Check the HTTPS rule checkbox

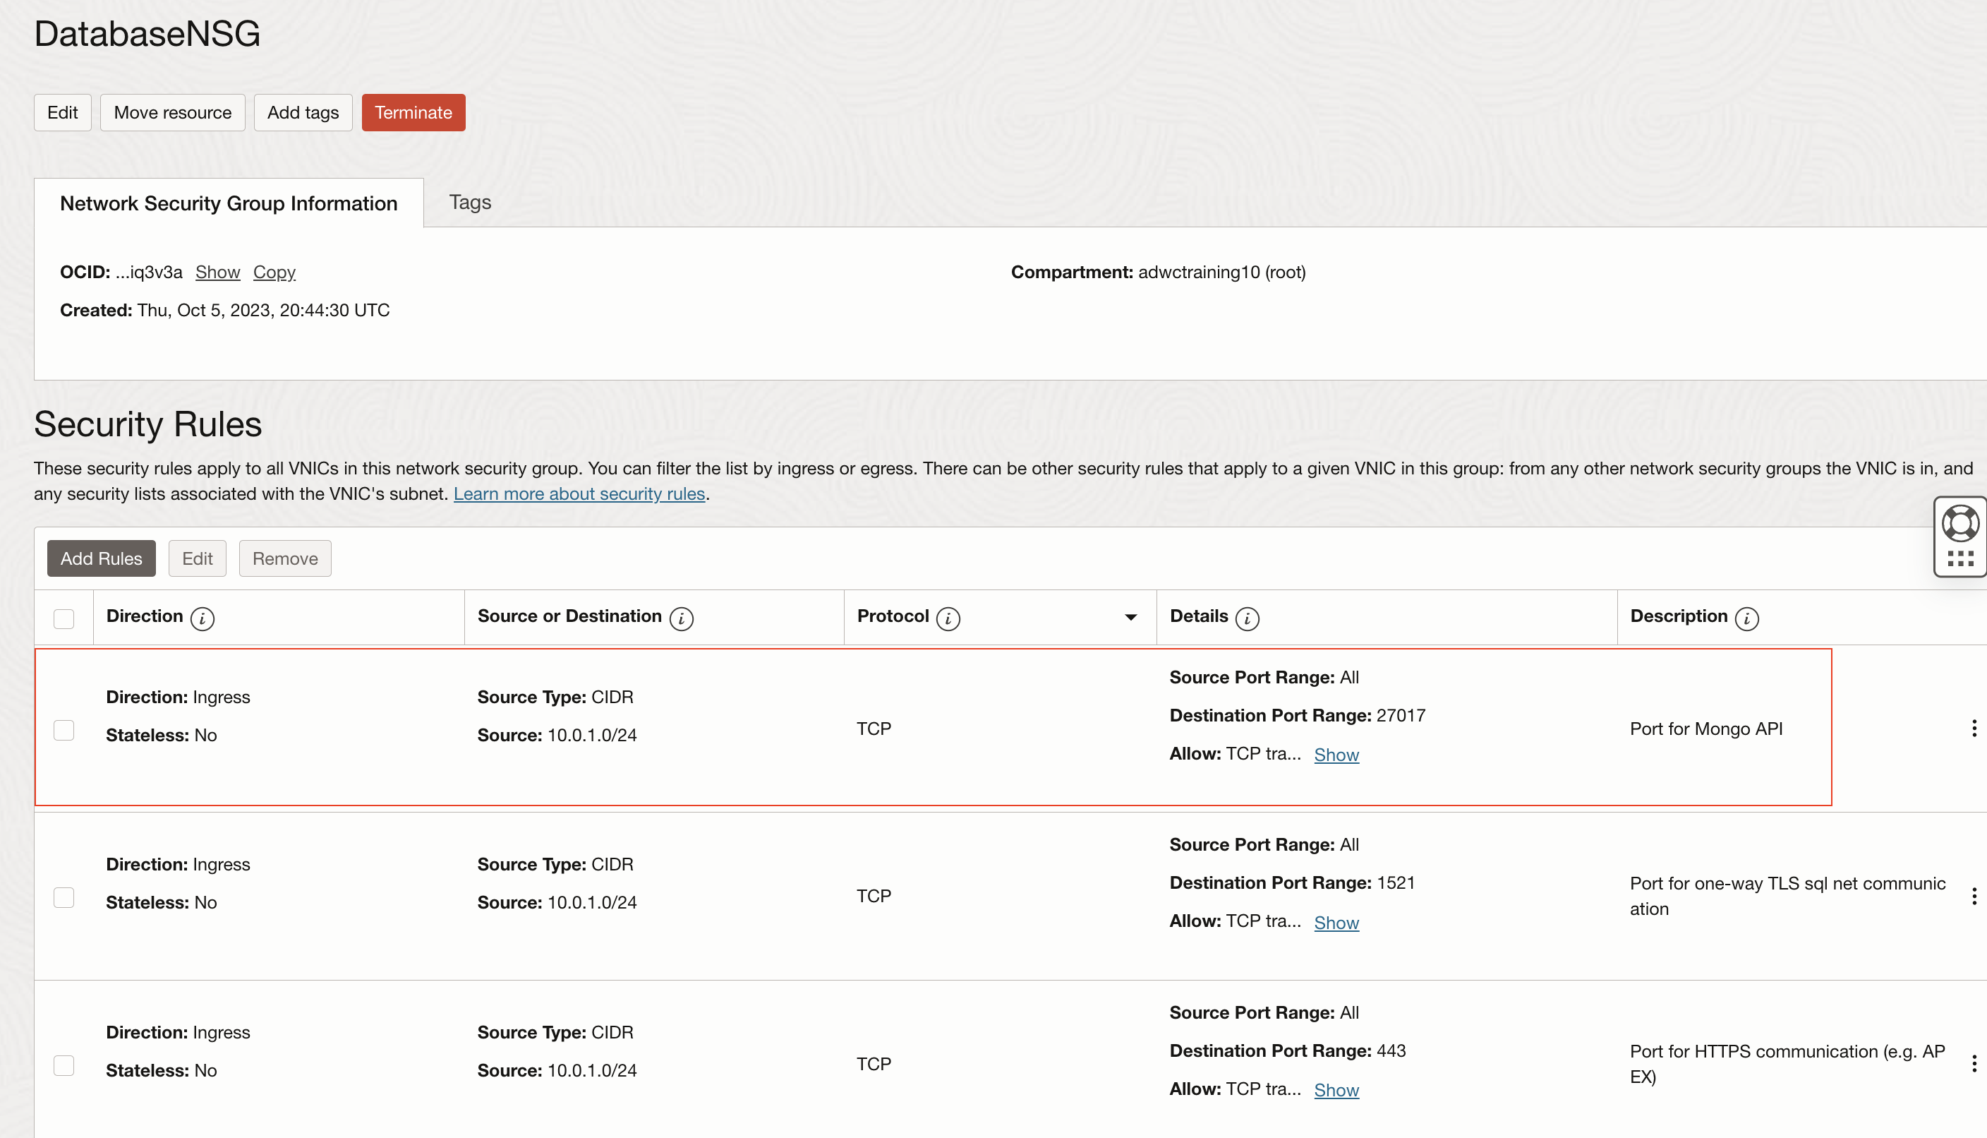64,1065
